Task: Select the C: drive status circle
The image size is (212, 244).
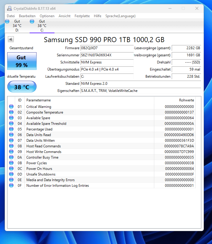Action: (32, 21)
